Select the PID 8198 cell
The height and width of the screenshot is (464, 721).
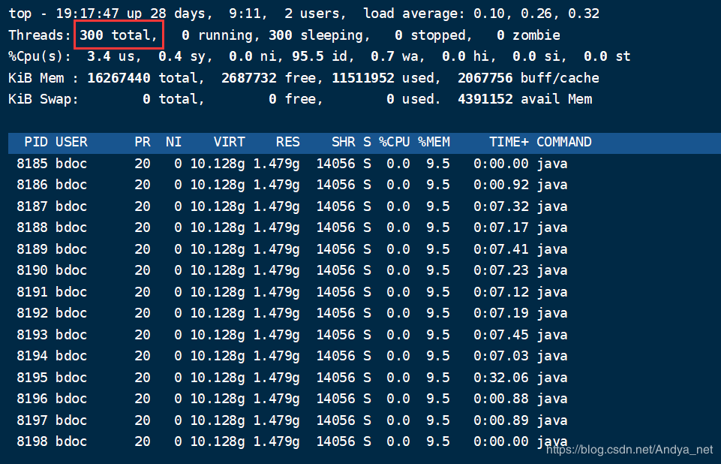[x=32, y=441]
